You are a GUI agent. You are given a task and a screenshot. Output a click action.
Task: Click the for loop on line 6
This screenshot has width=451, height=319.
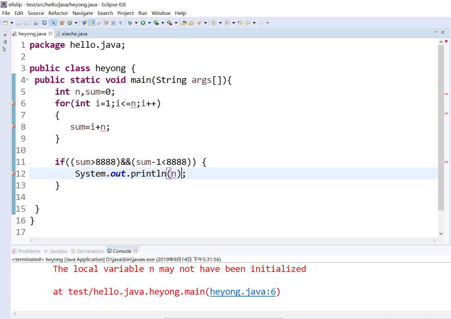coord(108,103)
